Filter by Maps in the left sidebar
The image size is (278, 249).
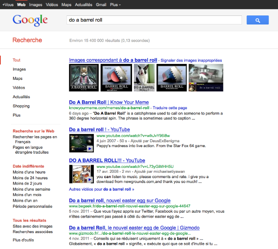click(18, 79)
